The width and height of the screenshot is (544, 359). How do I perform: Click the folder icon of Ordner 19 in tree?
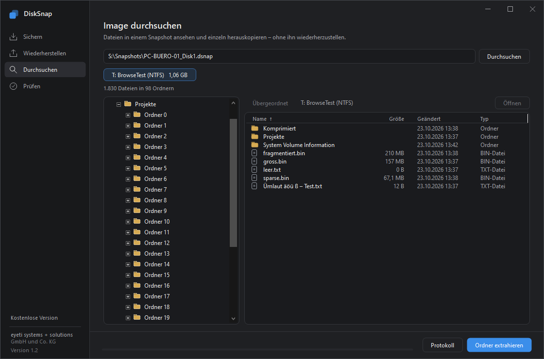tap(137, 317)
